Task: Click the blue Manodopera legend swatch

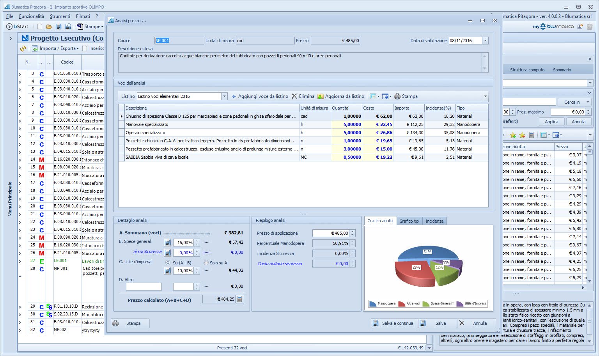Action: pos(373,304)
